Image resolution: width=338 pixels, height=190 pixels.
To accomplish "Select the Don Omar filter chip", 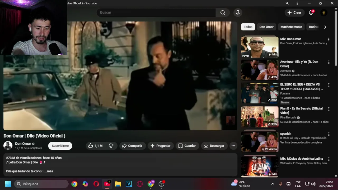I will click(x=266, y=27).
